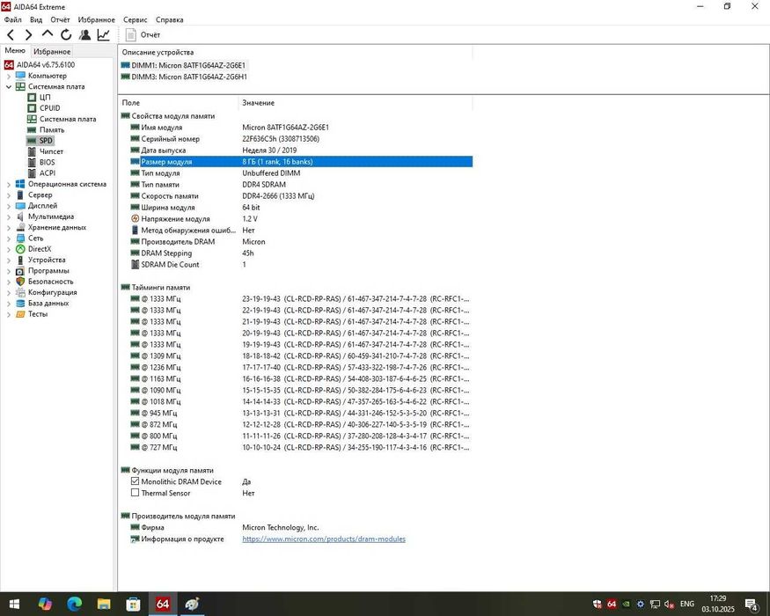Click the Программы tree icon
Viewport: 770px width, 616px height.
click(20, 271)
